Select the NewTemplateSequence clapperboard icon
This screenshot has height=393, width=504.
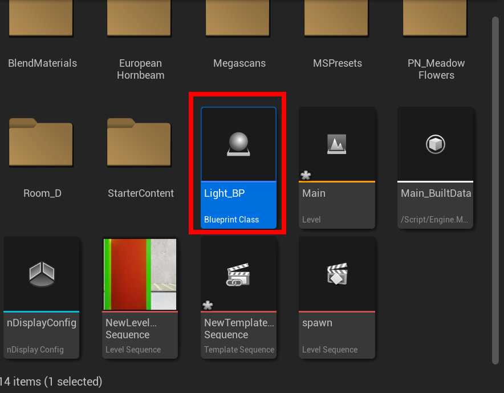pyautogui.click(x=238, y=275)
